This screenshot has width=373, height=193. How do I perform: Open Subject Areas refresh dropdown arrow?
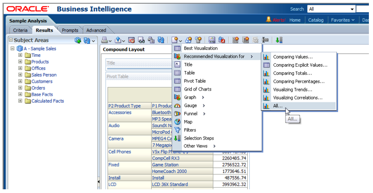click(93, 41)
